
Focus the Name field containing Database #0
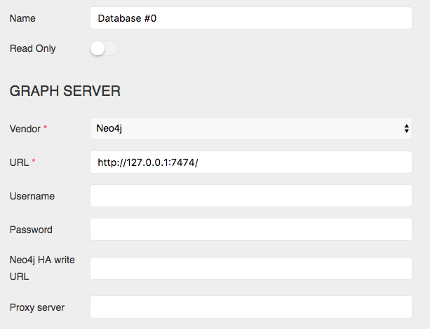(251, 18)
